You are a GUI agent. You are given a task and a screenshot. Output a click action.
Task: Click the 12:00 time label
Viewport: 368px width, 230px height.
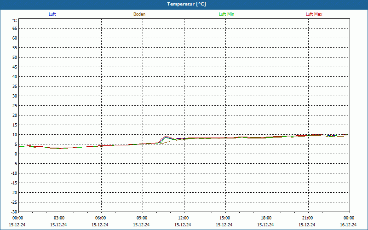pyautogui.click(x=183, y=218)
